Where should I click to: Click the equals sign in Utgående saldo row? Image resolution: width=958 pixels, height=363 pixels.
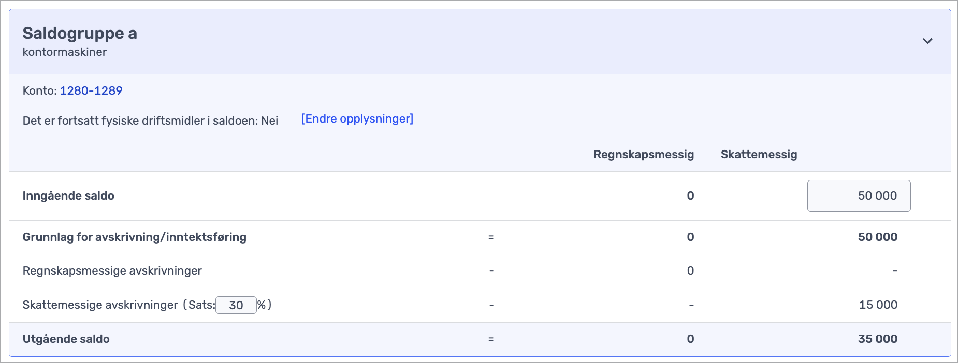(491, 340)
